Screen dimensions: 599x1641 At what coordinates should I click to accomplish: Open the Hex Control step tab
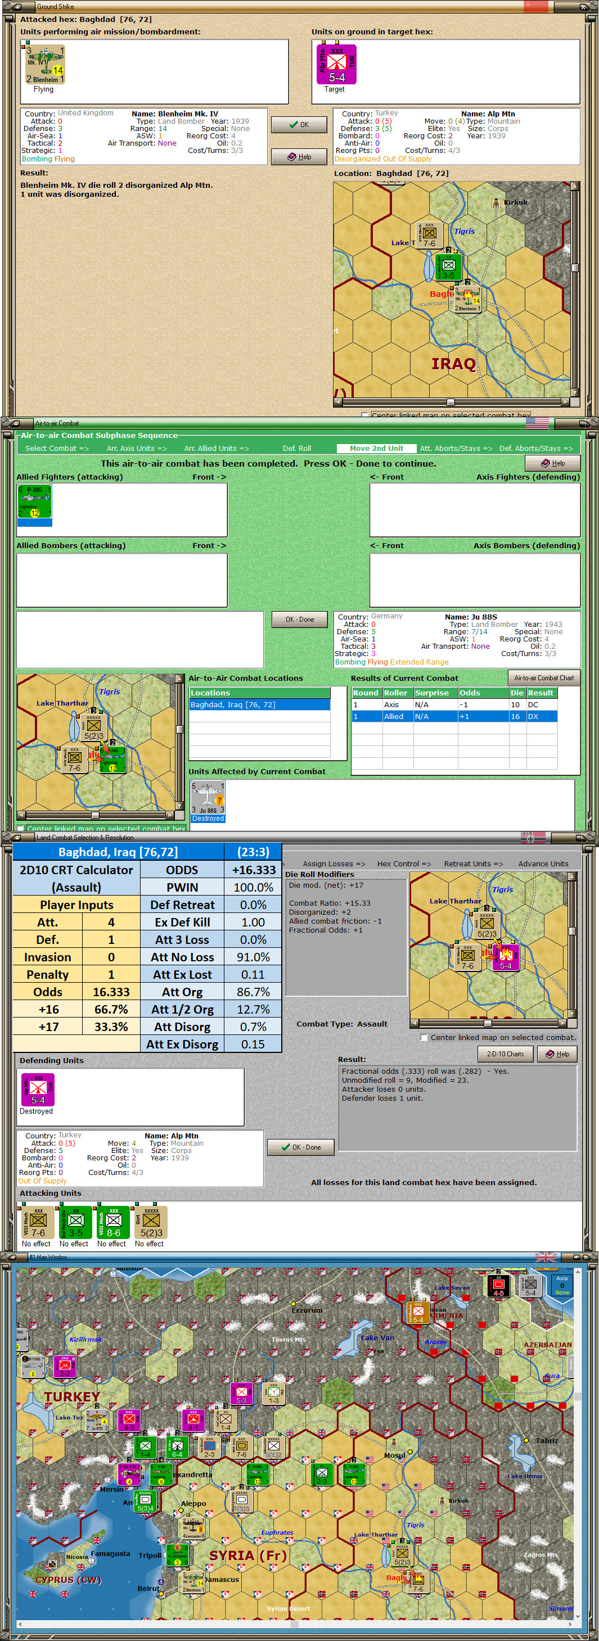pos(404,864)
